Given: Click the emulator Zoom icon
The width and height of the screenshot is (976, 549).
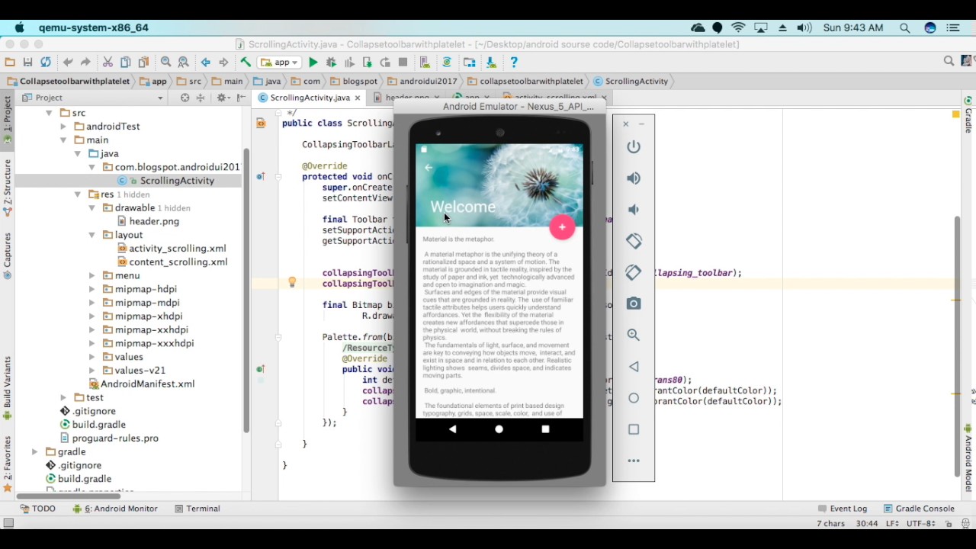Looking at the screenshot, I should [x=634, y=335].
